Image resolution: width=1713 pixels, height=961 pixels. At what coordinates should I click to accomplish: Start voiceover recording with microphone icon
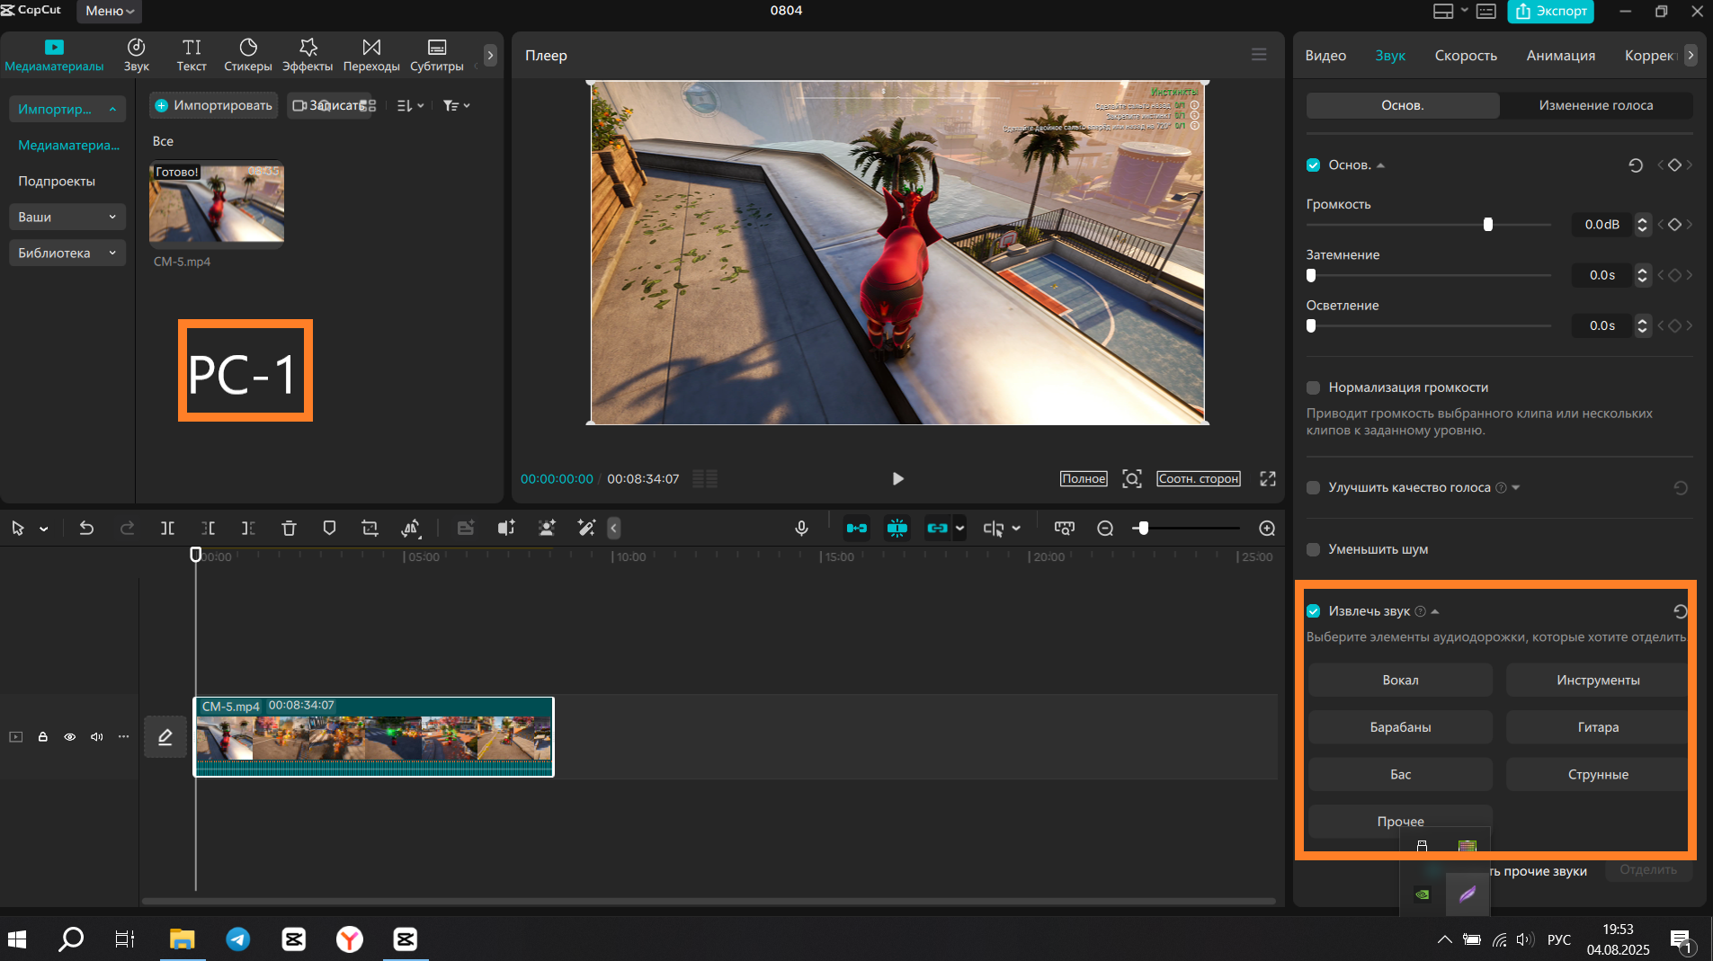(x=801, y=529)
